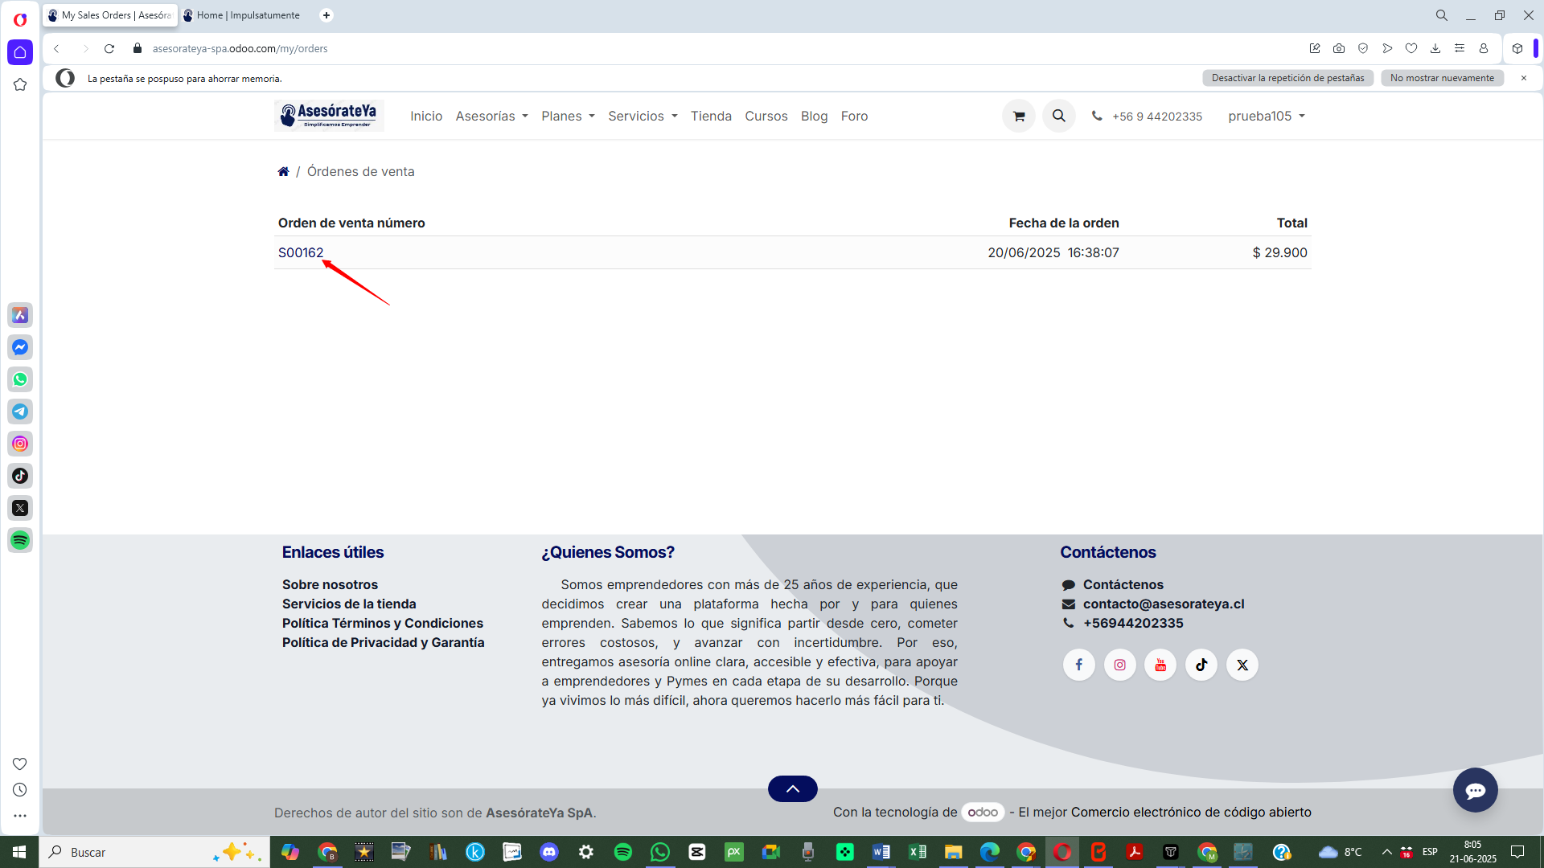Expand the Planes dropdown menu

[x=568, y=117]
